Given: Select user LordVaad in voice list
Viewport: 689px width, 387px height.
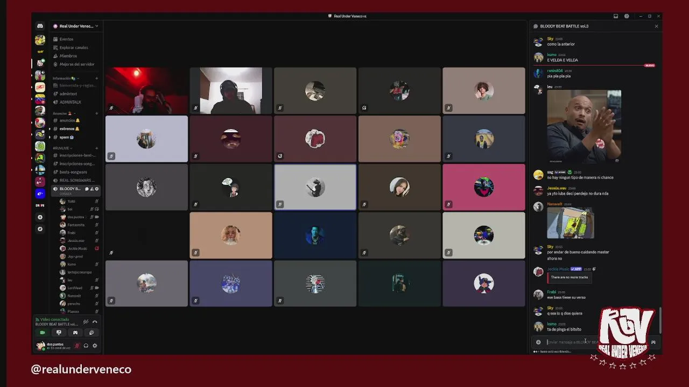Looking at the screenshot, I should [75, 288].
